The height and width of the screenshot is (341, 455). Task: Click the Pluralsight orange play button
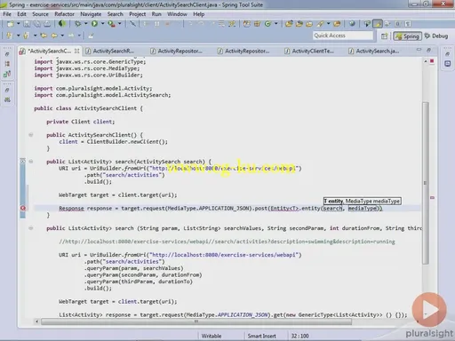429,310
